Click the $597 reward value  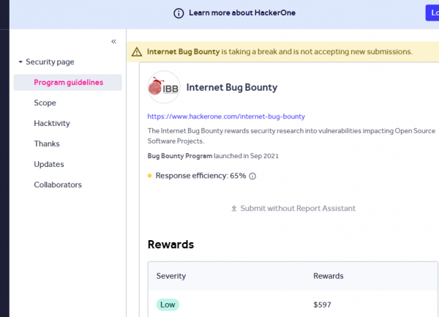point(322,305)
